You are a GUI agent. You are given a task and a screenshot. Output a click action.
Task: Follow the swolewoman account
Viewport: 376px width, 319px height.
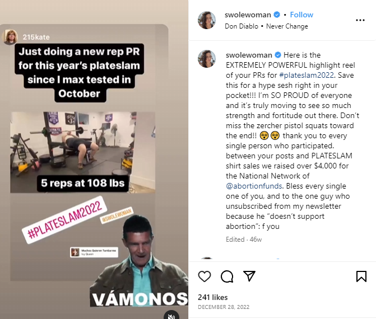301,15
